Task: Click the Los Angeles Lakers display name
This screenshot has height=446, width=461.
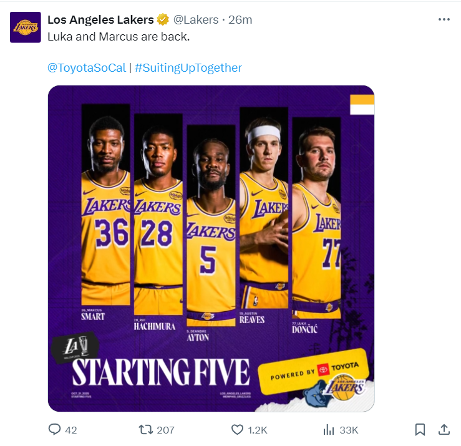Action: coord(100,20)
